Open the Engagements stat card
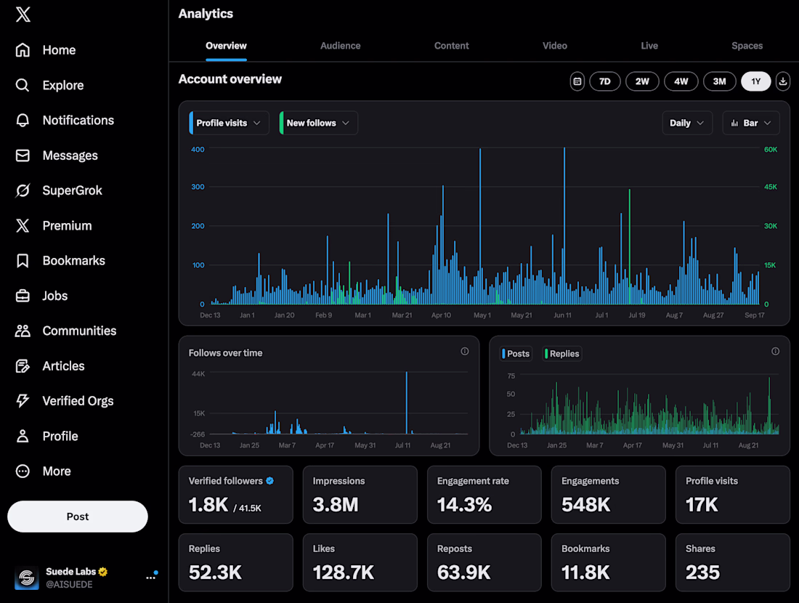Image resolution: width=799 pixels, height=603 pixels. click(609, 495)
